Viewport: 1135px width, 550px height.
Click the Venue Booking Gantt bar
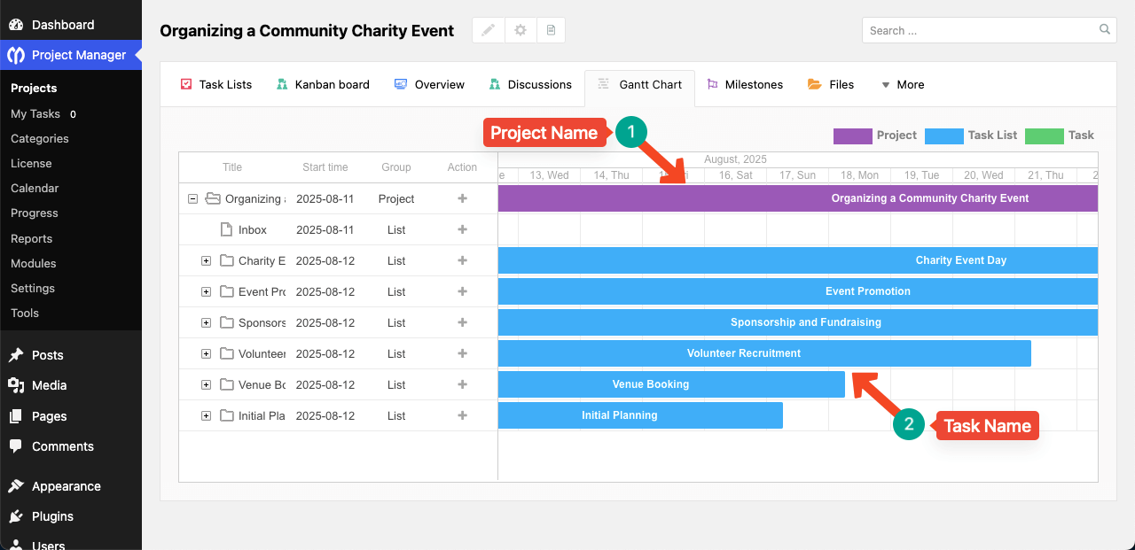[x=671, y=384]
